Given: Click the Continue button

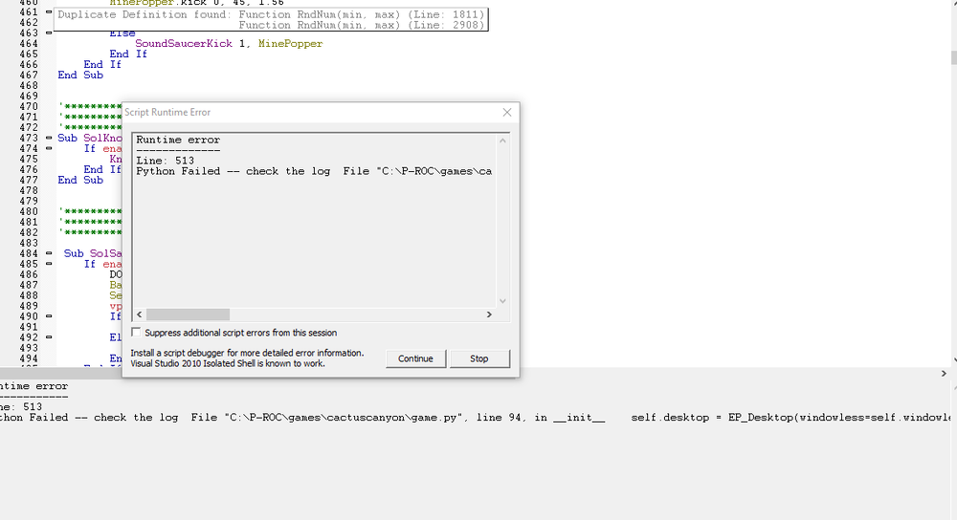Looking at the screenshot, I should [x=415, y=358].
